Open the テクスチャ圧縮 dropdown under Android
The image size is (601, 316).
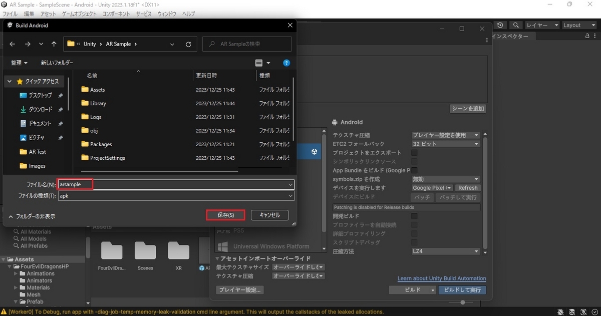(446, 135)
